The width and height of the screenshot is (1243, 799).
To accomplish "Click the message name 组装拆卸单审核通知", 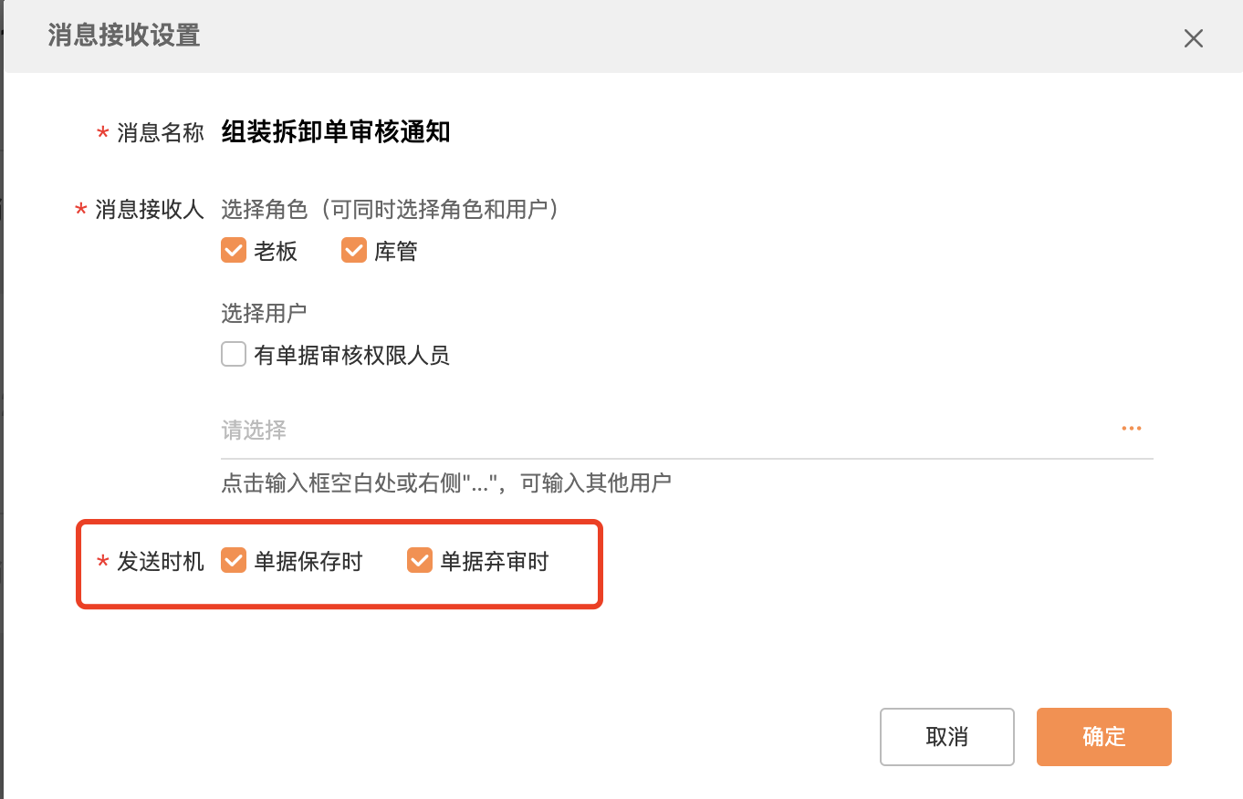I will point(336,133).
